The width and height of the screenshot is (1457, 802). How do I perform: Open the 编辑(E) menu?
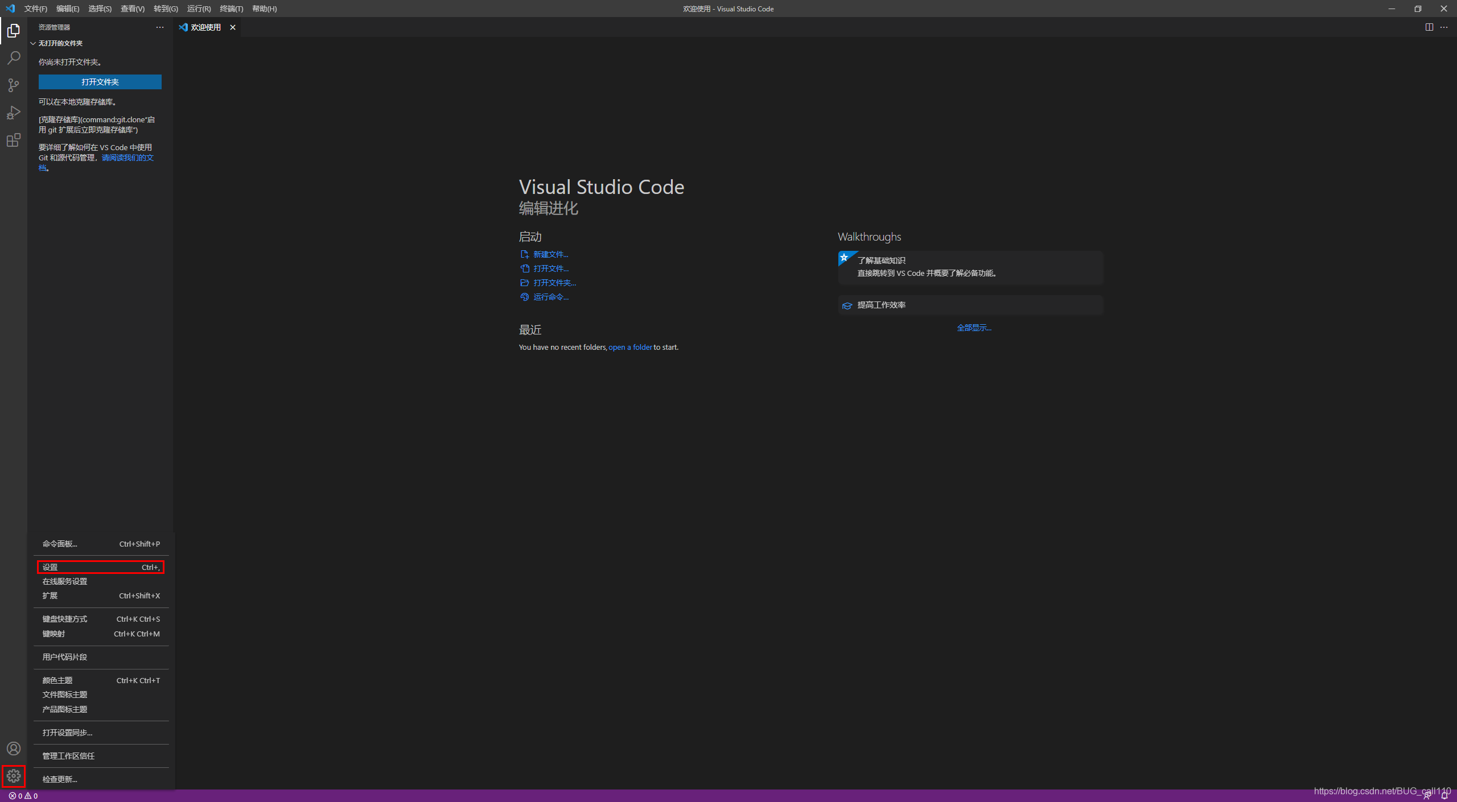[x=68, y=9]
